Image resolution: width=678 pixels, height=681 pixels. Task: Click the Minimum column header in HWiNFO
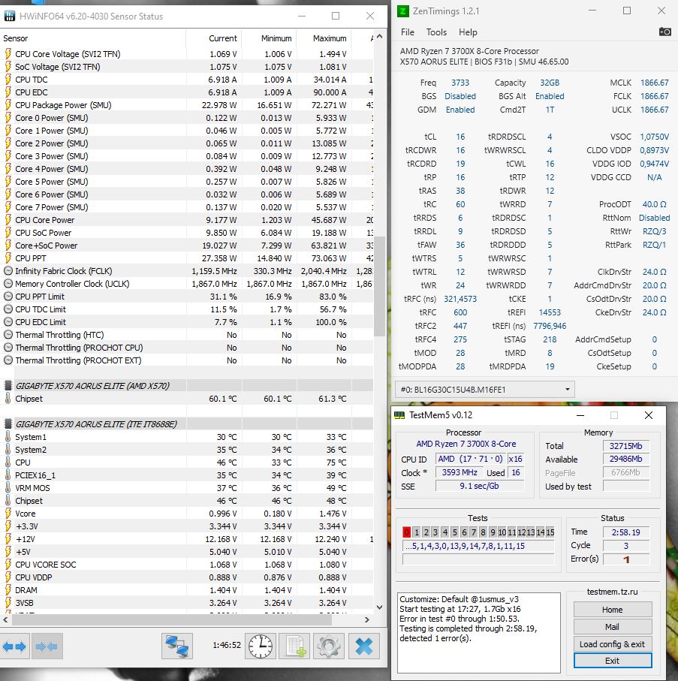tap(269, 38)
